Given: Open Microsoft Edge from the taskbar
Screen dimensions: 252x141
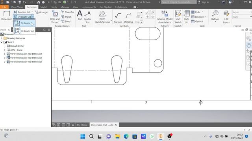Looking at the screenshot, I should pos(126,136).
